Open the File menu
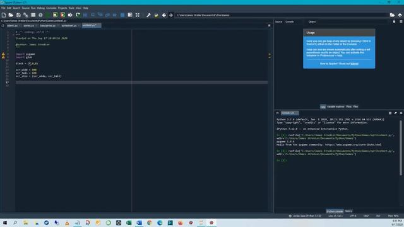The height and width of the screenshot is (227, 404). pyautogui.click(x=3, y=8)
